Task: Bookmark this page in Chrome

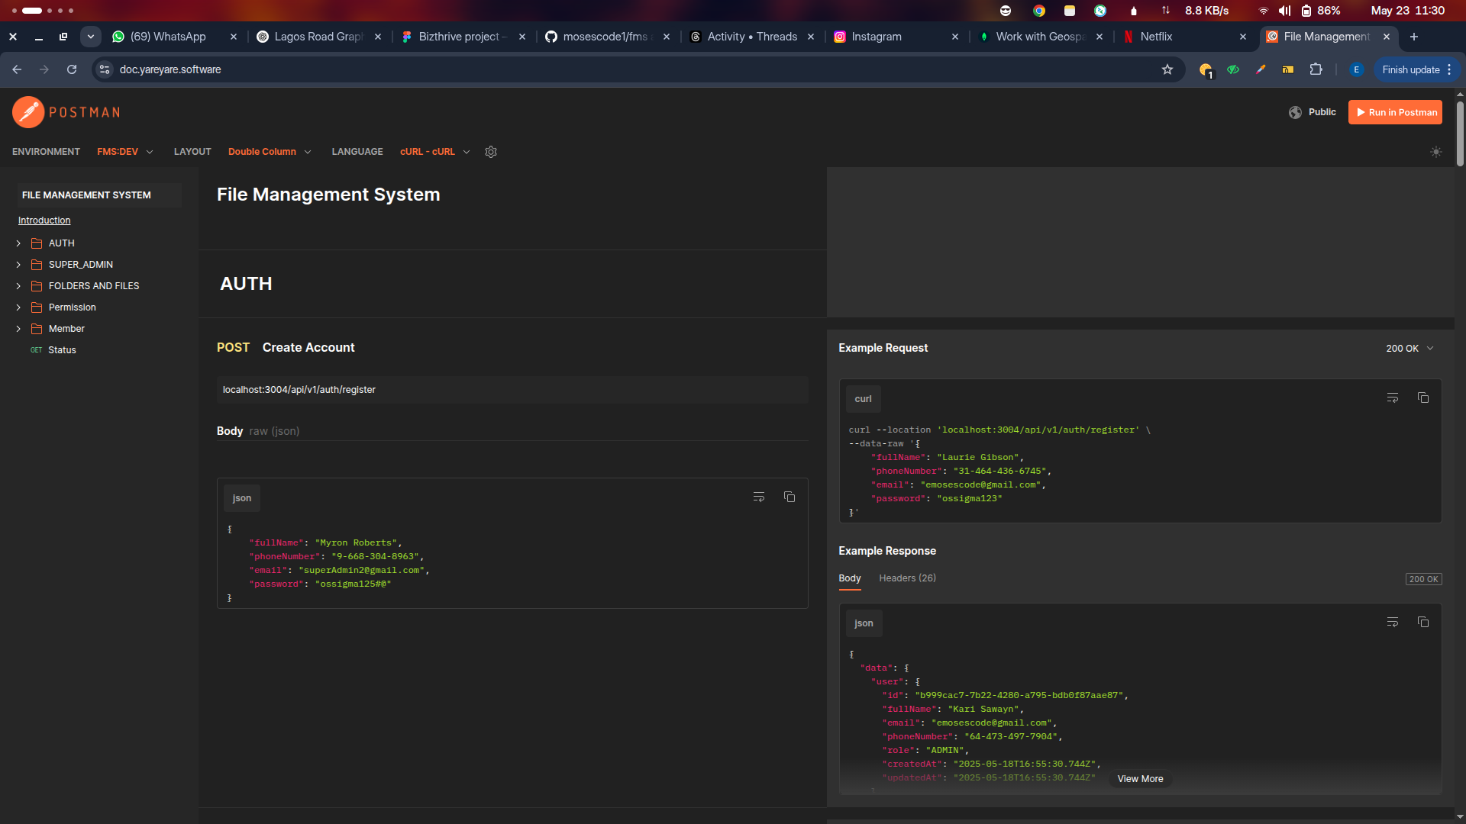Action: (x=1167, y=69)
